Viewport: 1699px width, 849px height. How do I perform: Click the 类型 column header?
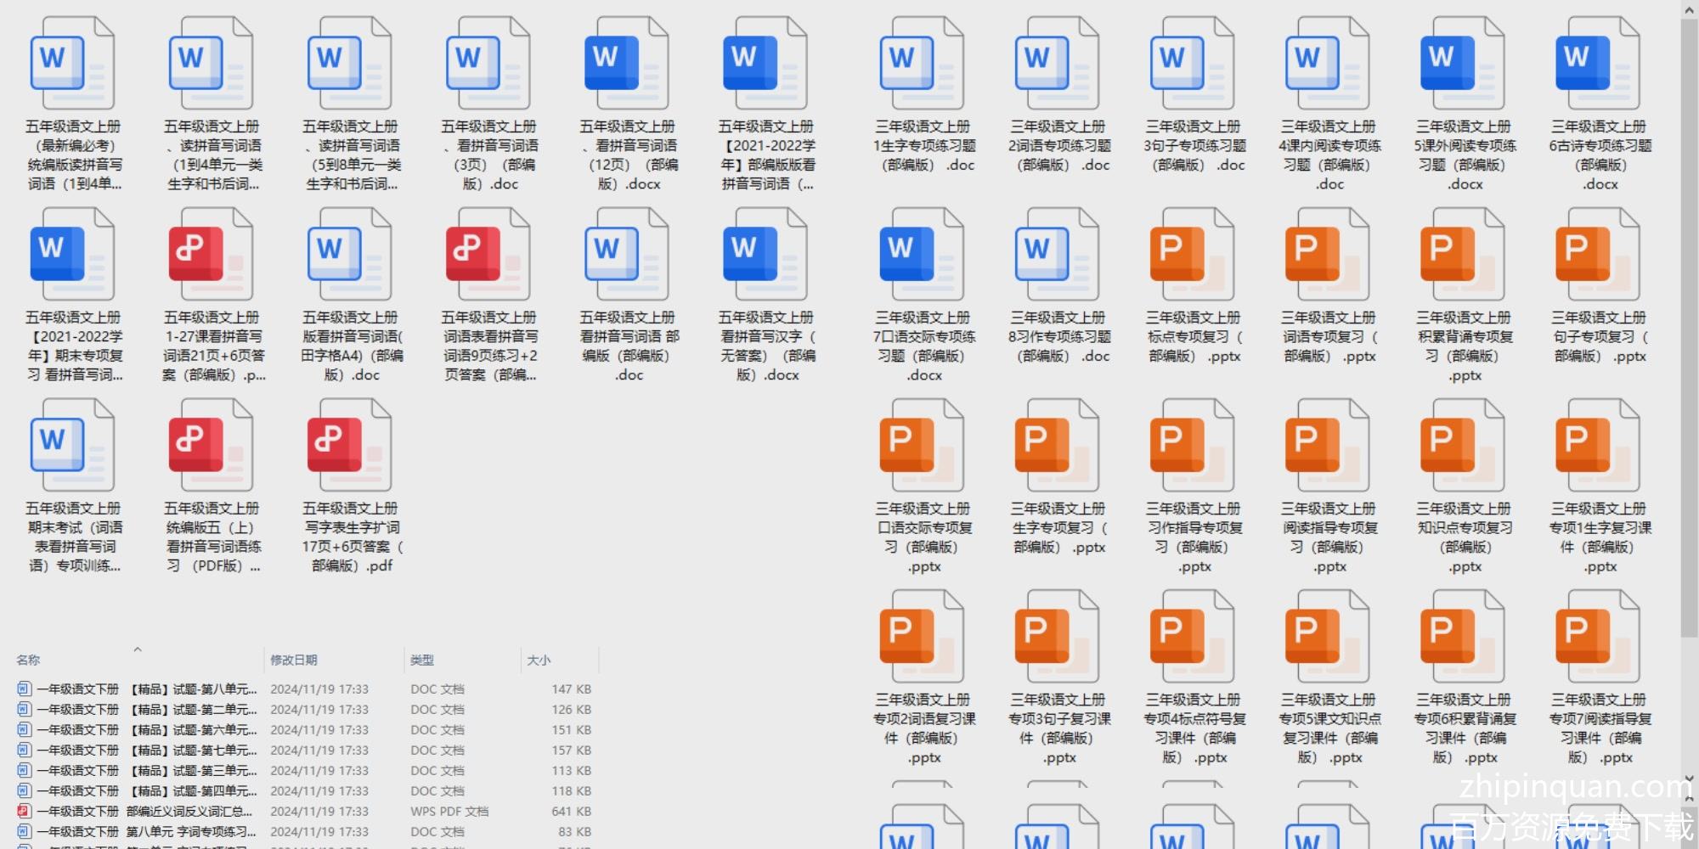coord(422,660)
